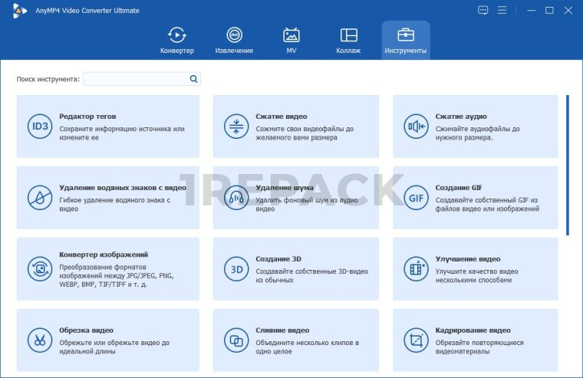Click the Конвертер изображений icon
The image size is (583, 378).
tap(39, 269)
